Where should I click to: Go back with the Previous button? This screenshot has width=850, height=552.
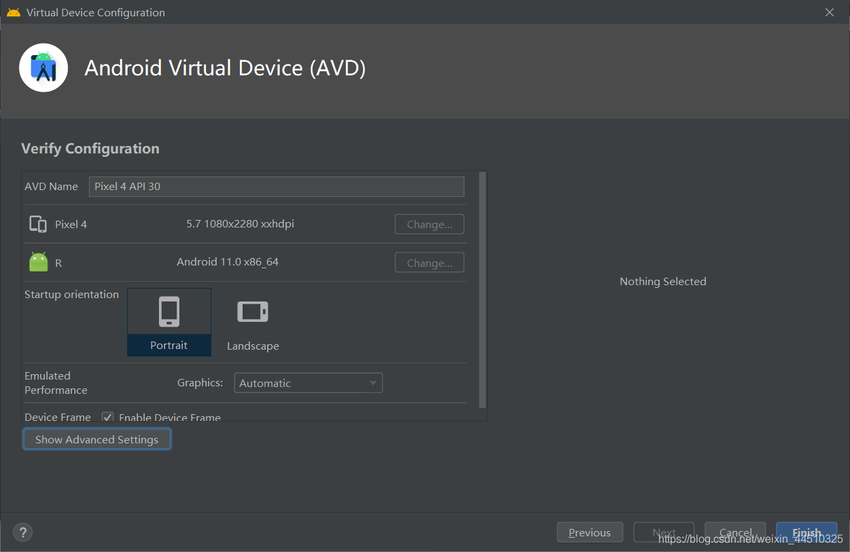click(590, 532)
